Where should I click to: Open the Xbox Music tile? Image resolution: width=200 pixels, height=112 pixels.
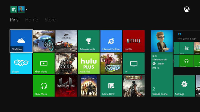(x=44, y=86)
